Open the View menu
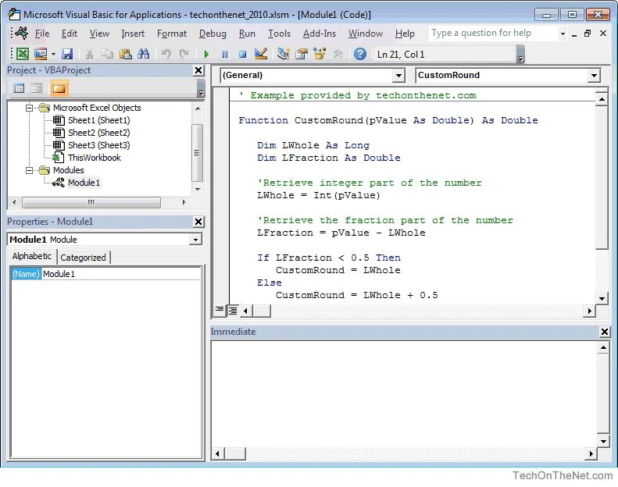Image resolution: width=618 pixels, height=487 pixels. pyautogui.click(x=99, y=34)
